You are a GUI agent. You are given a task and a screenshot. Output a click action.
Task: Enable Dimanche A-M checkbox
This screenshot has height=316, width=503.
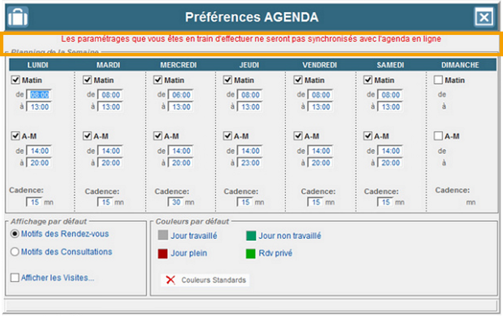coord(439,136)
